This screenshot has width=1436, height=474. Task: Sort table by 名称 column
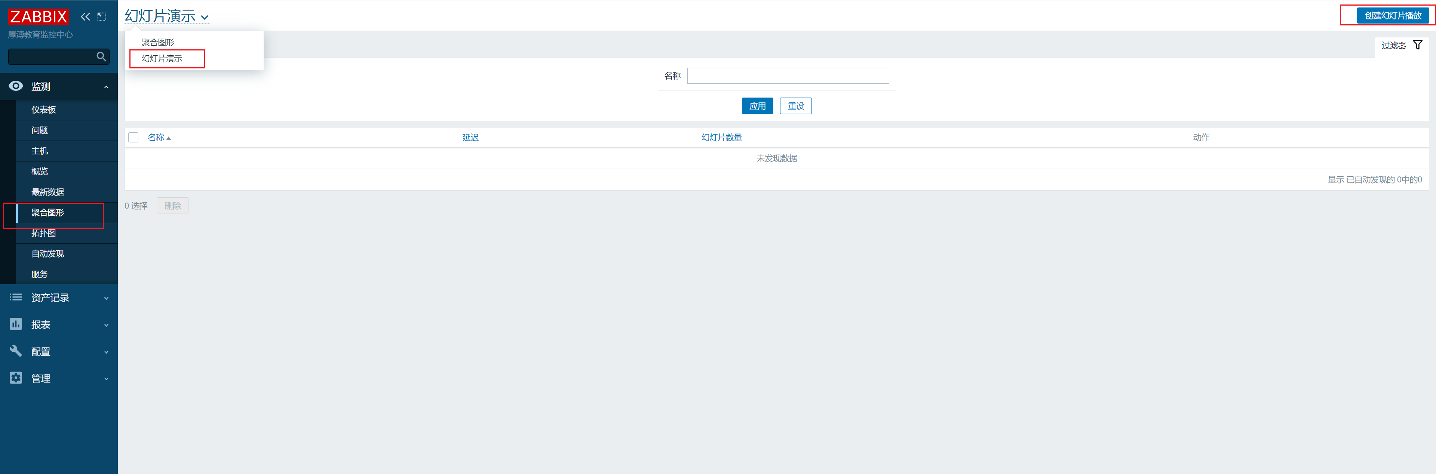pos(159,138)
